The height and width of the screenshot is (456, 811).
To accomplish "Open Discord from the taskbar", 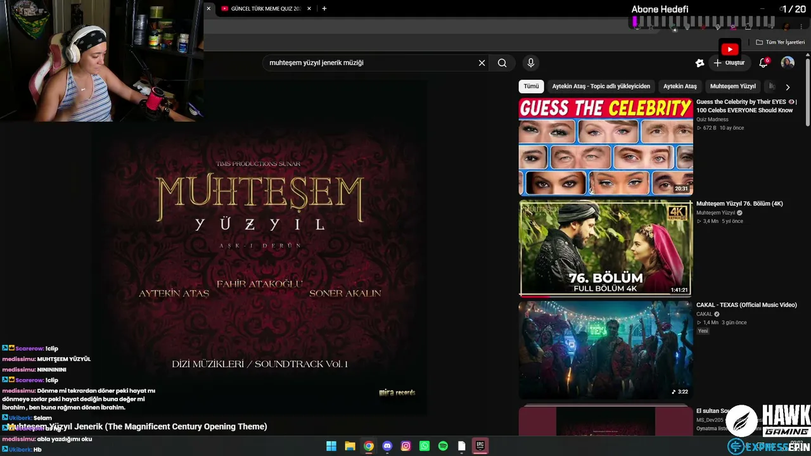I will coord(387,446).
